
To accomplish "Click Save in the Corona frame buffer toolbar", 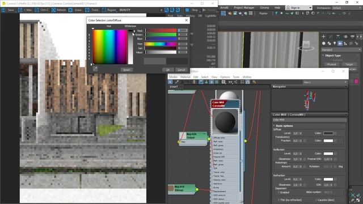I will 9,10.
